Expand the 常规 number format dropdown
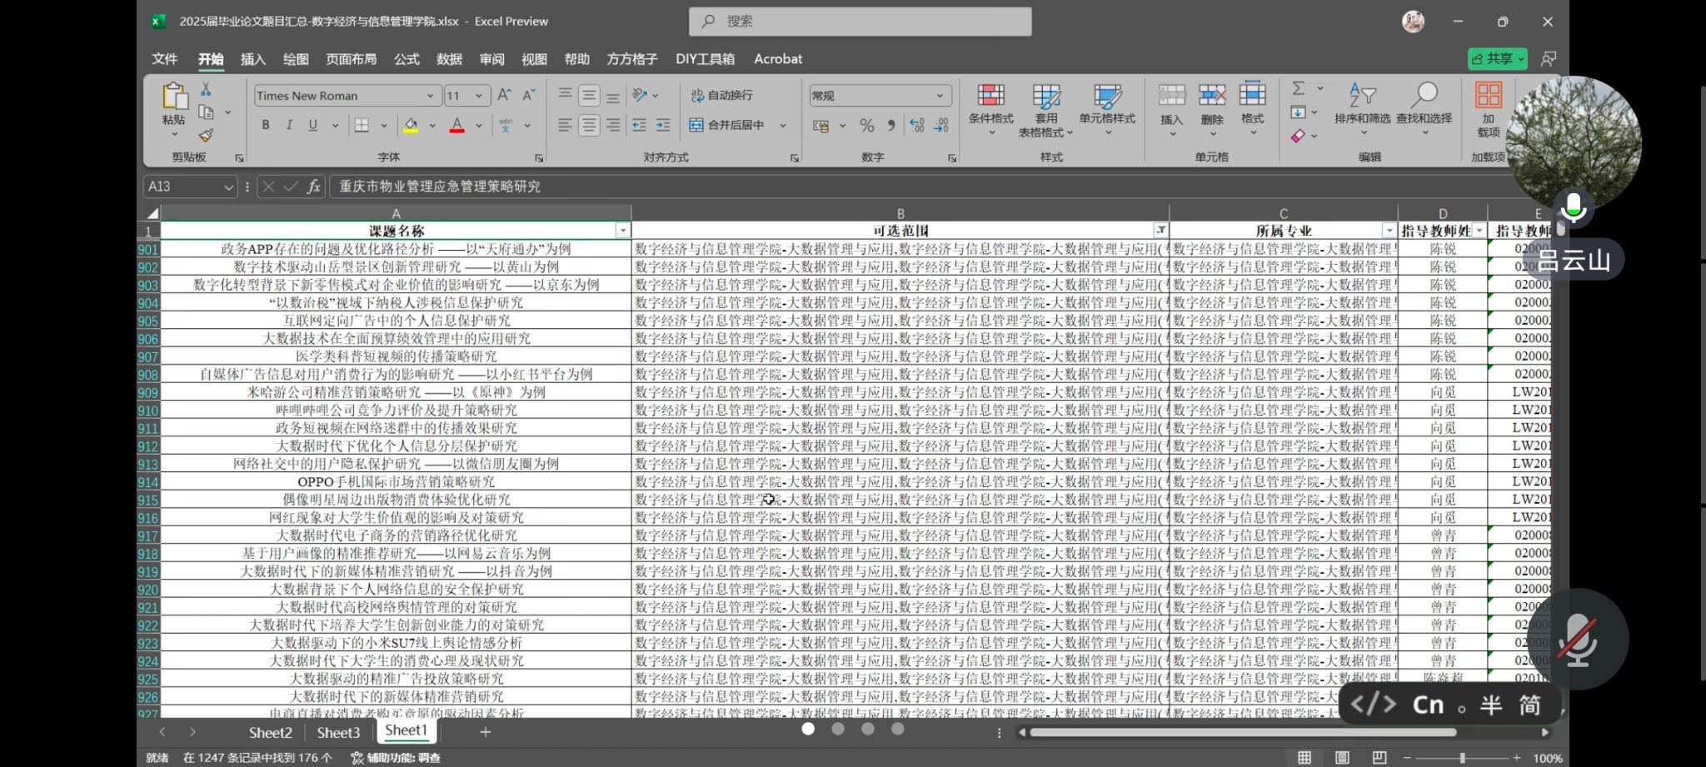The height and width of the screenshot is (767, 1706). click(x=940, y=96)
